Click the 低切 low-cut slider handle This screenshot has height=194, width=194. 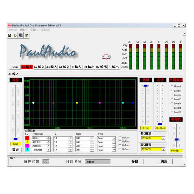click(146, 86)
